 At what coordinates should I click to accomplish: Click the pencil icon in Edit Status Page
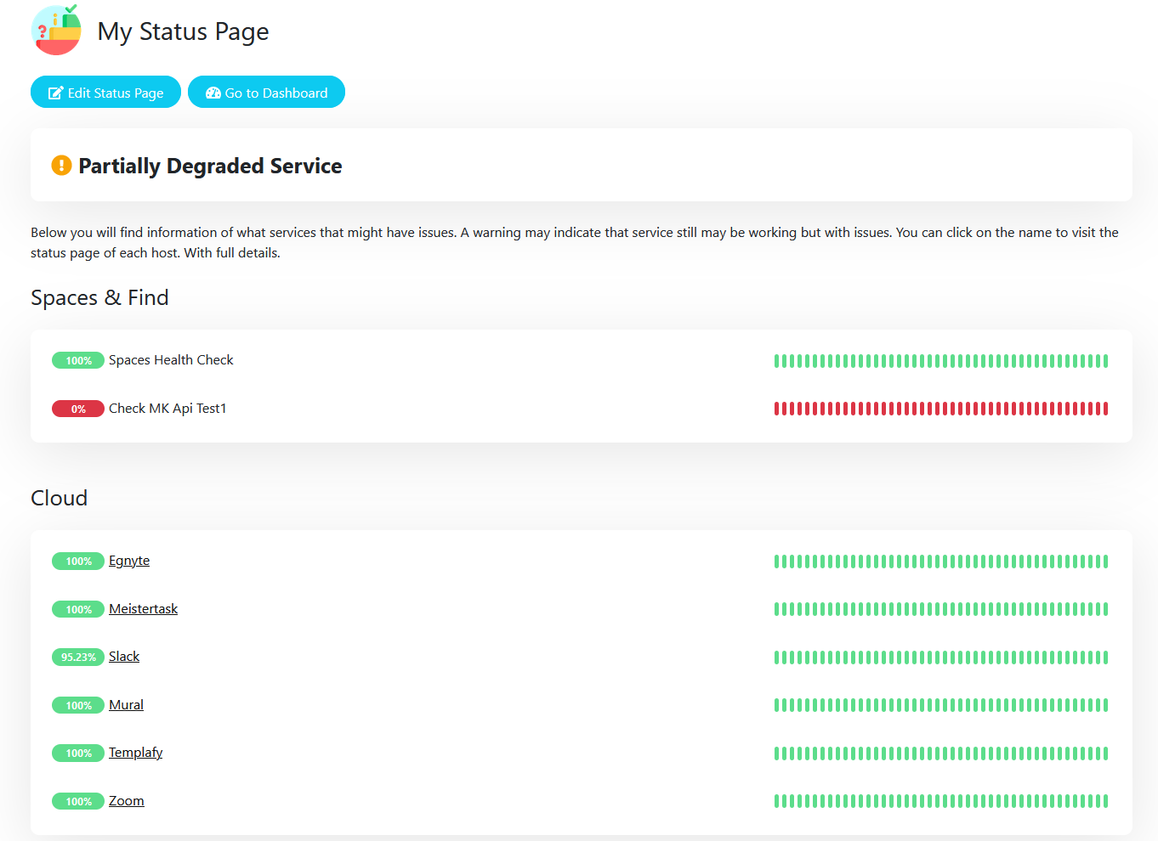56,93
